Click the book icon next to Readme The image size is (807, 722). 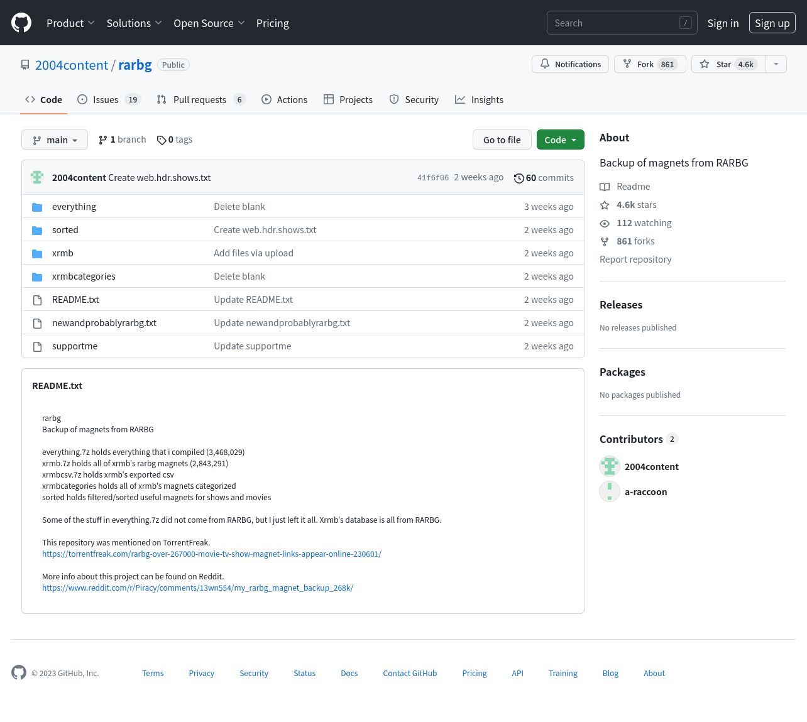(x=605, y=187)
